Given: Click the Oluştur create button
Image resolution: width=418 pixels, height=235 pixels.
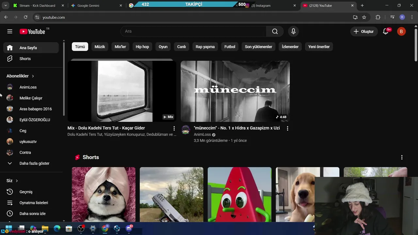Looking at the screenshot, I should click(364, 31).
